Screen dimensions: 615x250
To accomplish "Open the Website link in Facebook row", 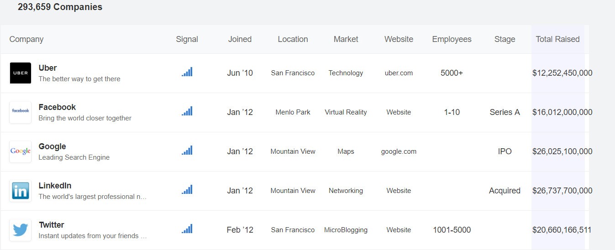I will tap(399, 112).
